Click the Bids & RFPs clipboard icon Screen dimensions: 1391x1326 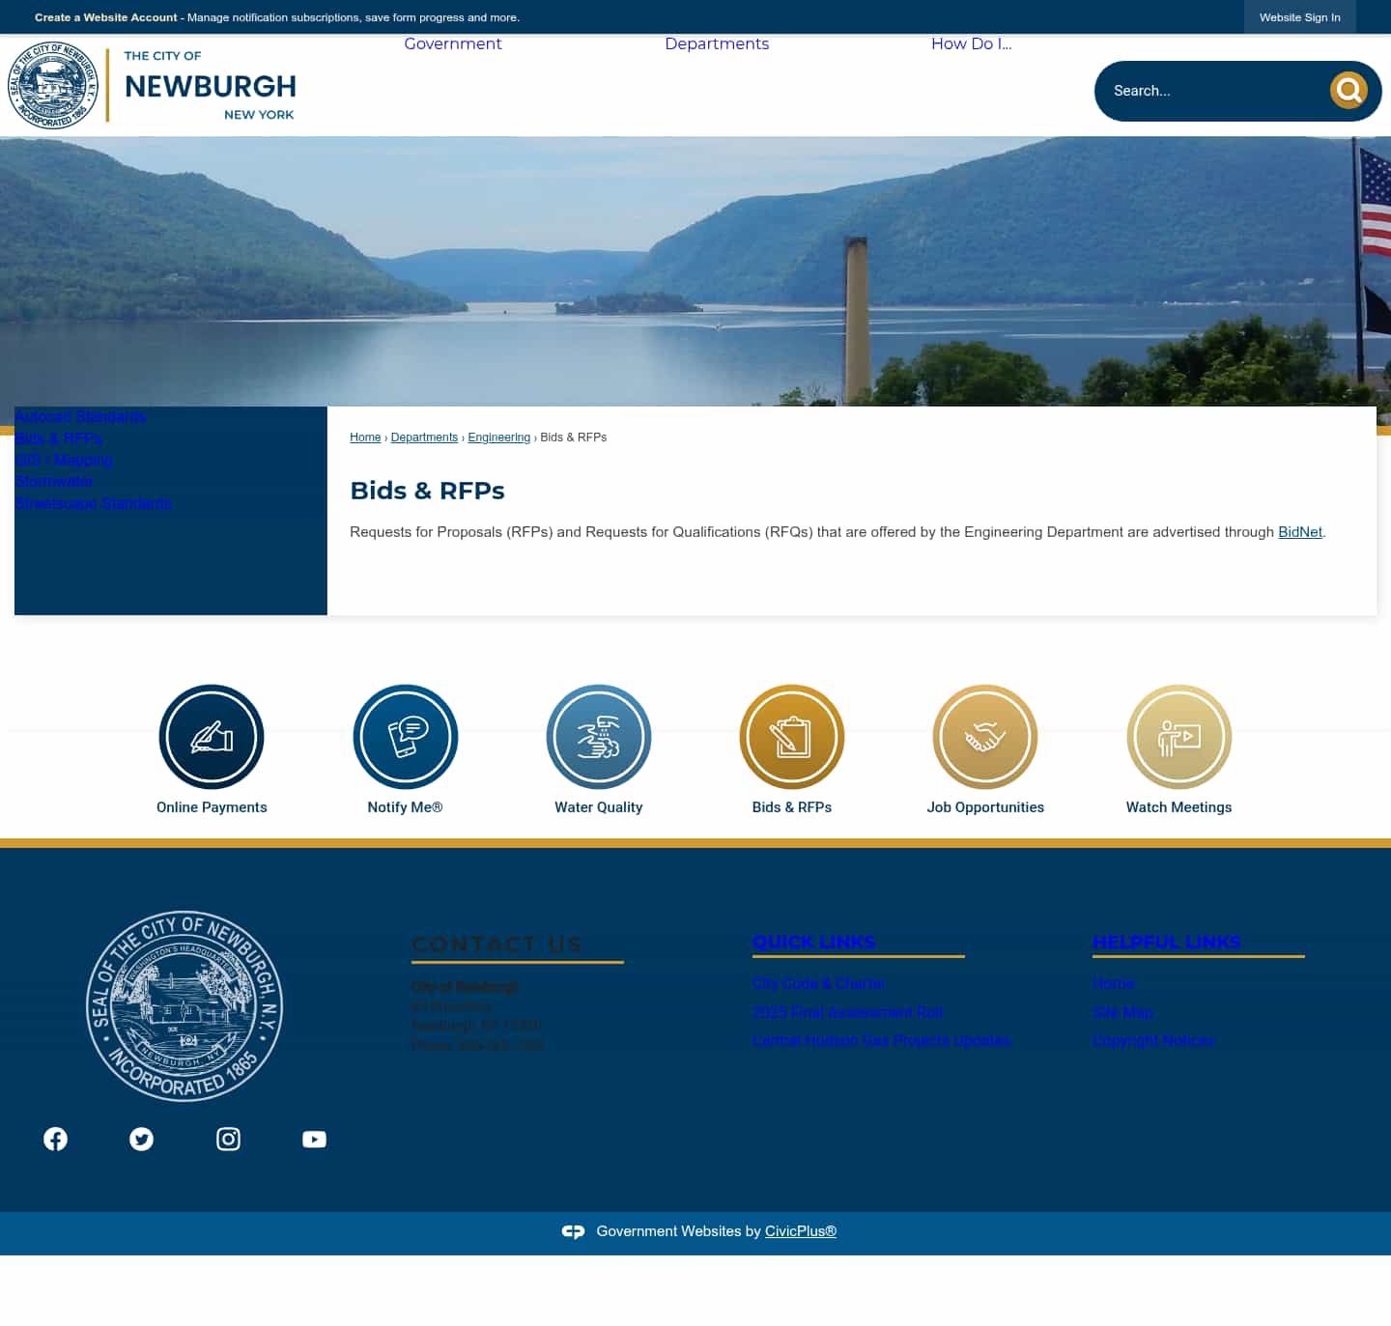(x=791, y=736)
